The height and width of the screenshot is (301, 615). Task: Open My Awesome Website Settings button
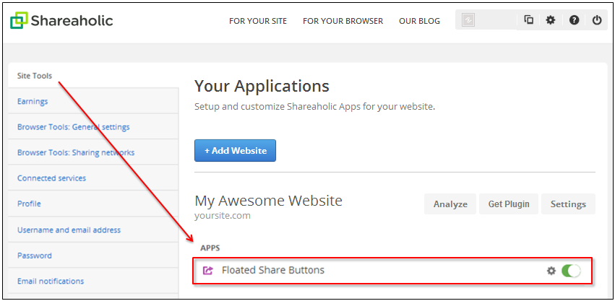tap(568, 204)
